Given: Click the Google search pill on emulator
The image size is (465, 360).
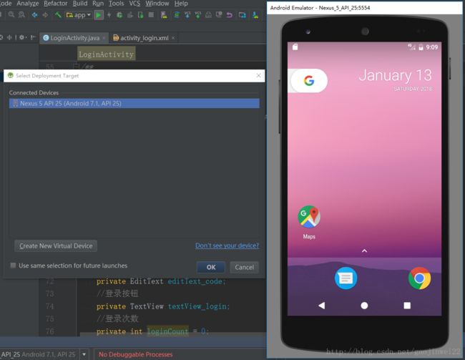Looking at the screenshot, I should (308, 80).
